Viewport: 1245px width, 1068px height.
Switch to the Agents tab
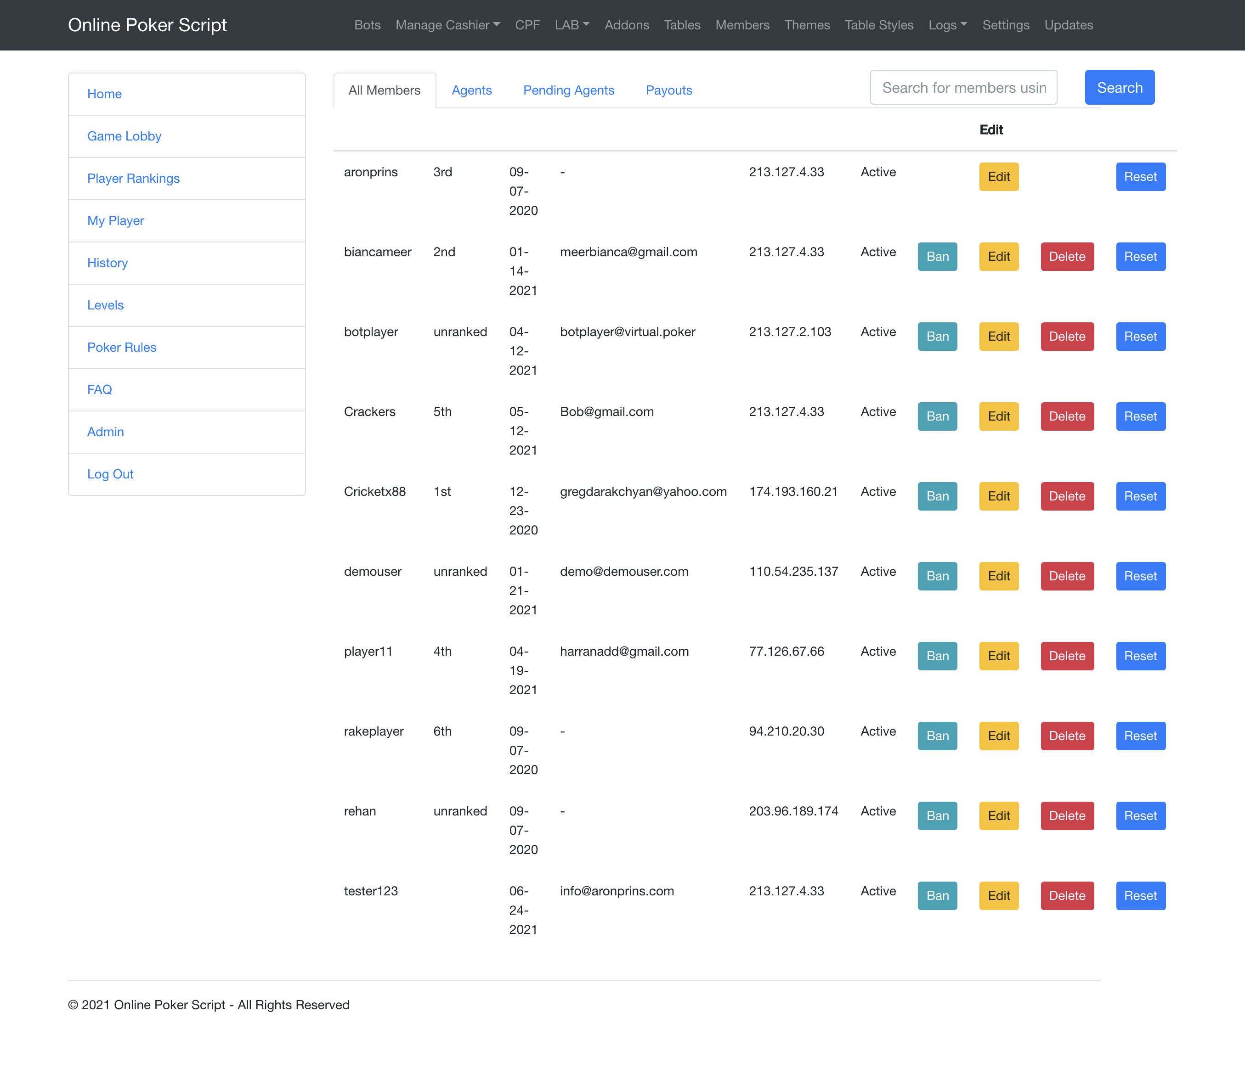472,90
